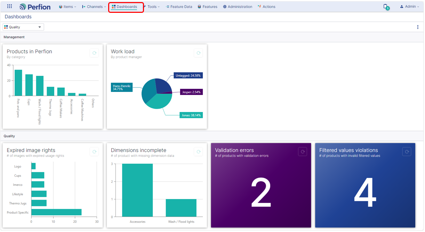
Task: Refresh the Expired image rights widget
Action: [x=94, y=152]
